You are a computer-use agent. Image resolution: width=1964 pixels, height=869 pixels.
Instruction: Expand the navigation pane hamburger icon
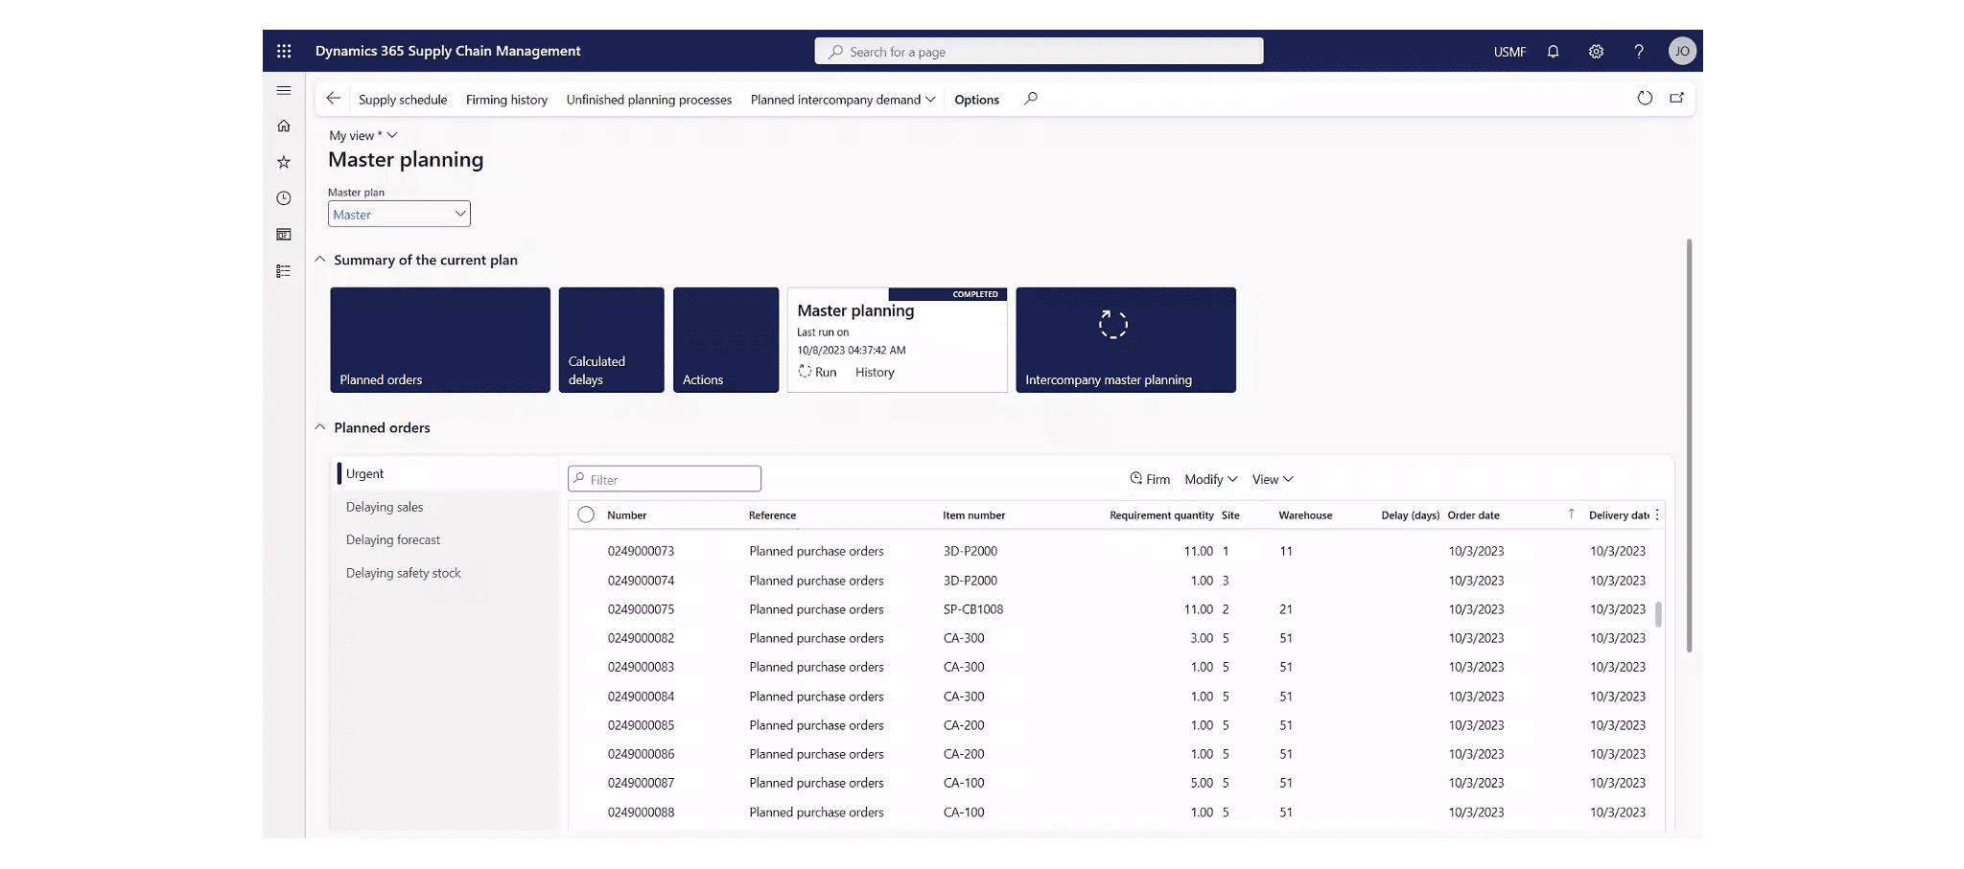click(x=284, y=91)
